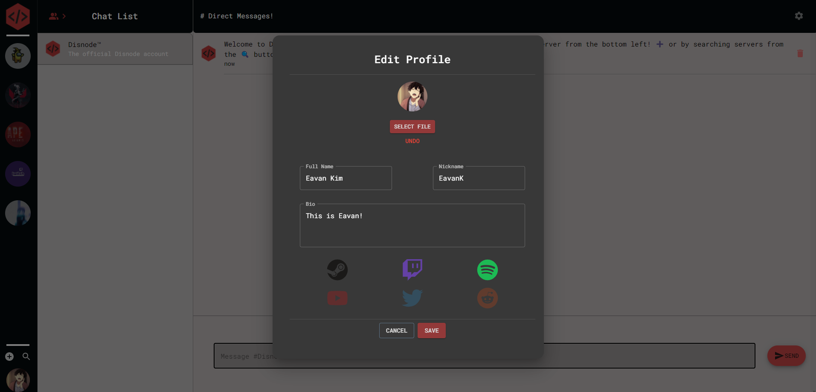Image resolution: width=816 pixels, height=392 pixels.
Task: Open the Among Us server icon
Action: click(18, 56)
